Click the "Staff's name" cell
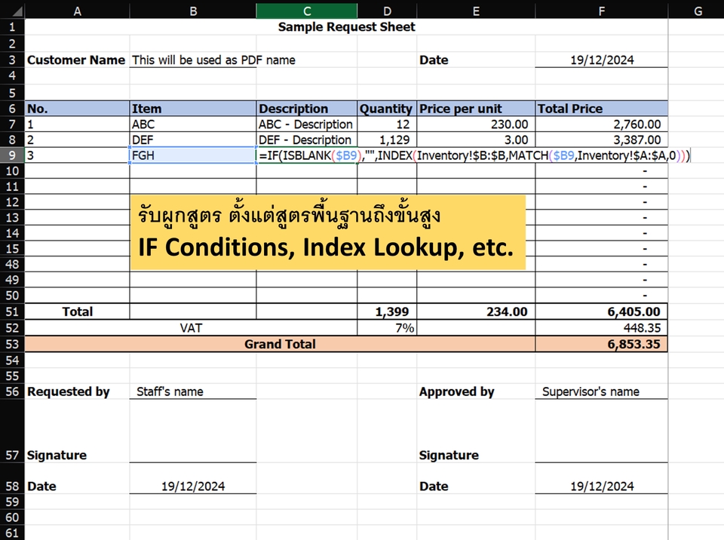 [x=193, y=391]
